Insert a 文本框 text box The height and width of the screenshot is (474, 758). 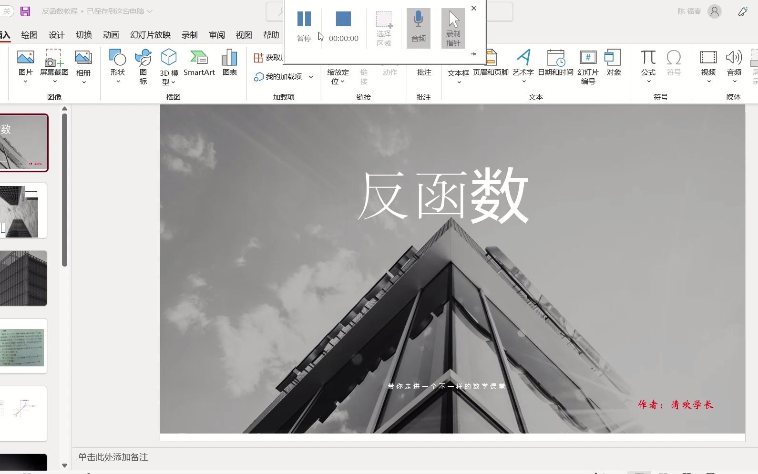click(458, 72)
